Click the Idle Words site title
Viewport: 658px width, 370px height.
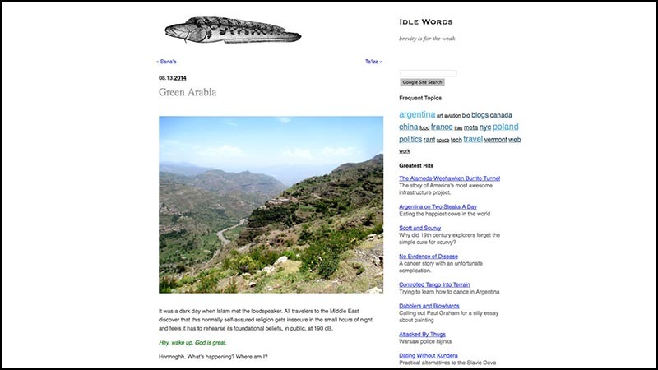coord(426,22)
